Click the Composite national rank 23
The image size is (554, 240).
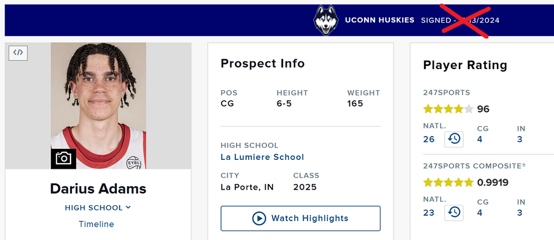[x=429, y=212]
